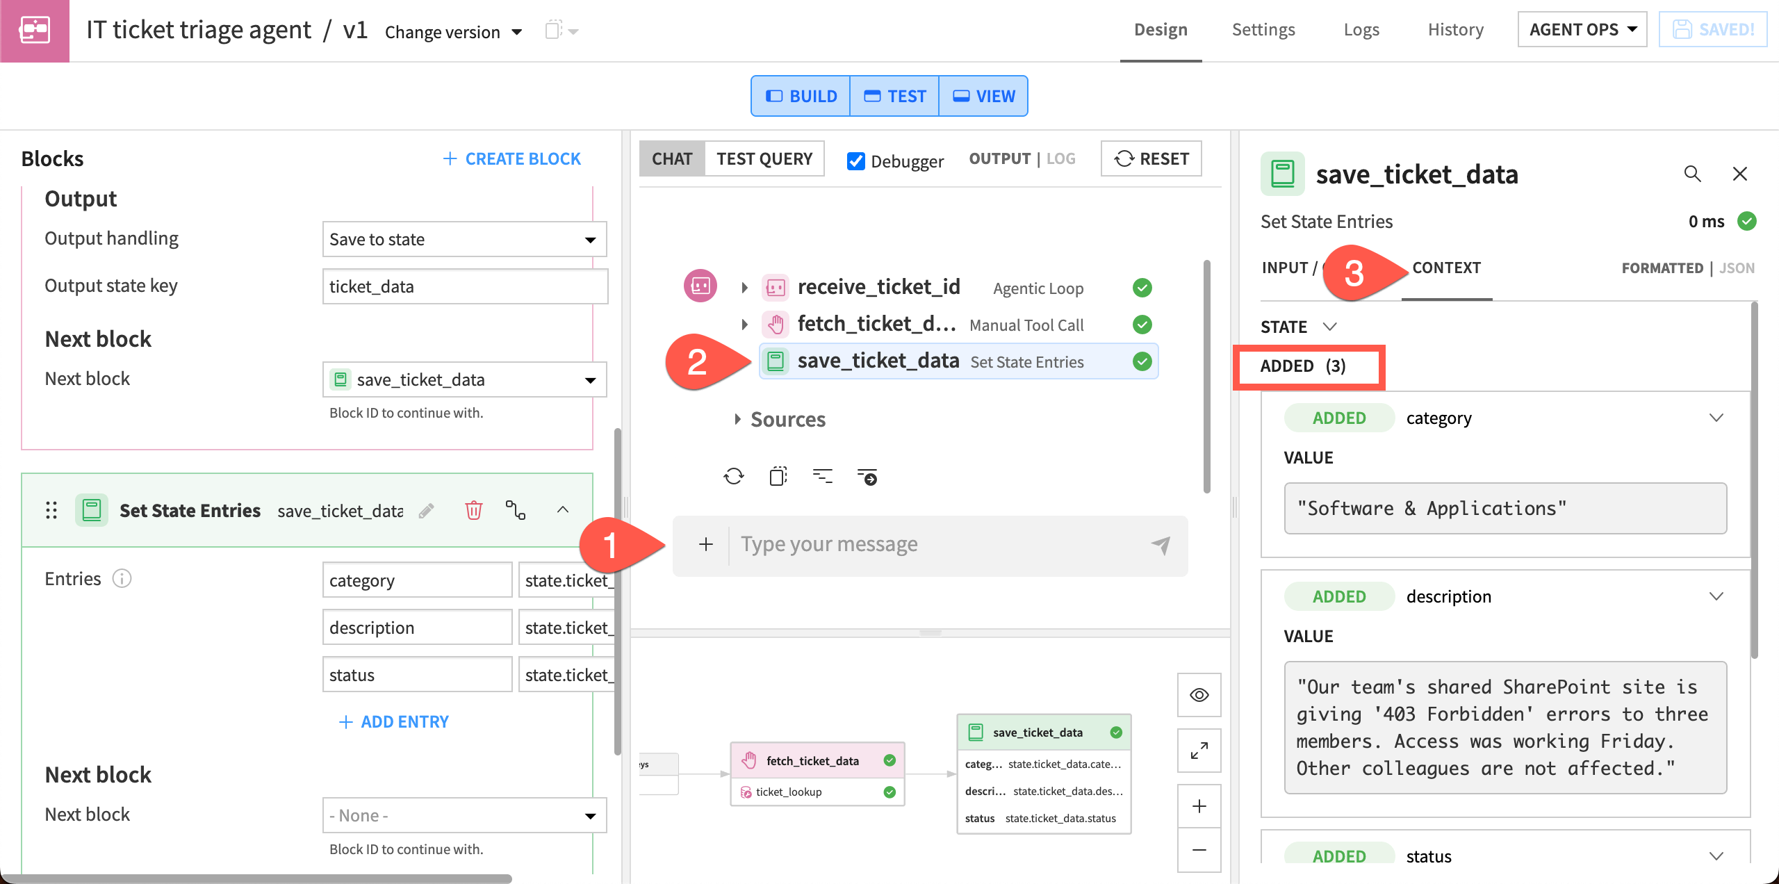Open the Settings tab
The width and height of the screenshot is (1779, 884).
point(1263,30)
